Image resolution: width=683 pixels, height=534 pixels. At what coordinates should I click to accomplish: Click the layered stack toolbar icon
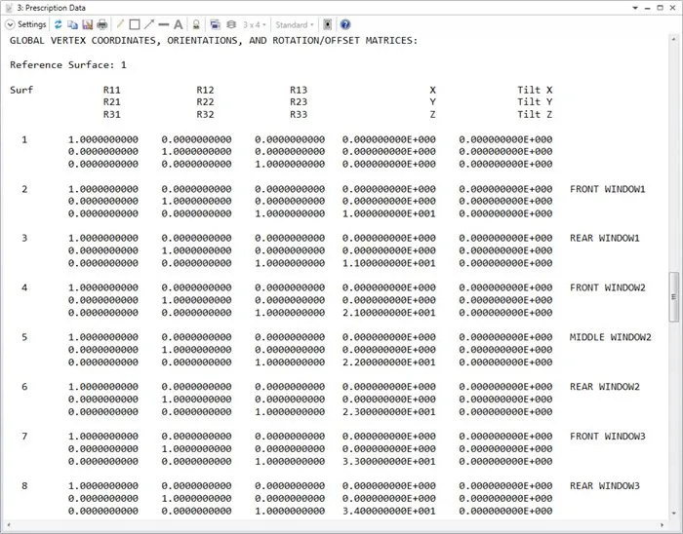click(x=231, y=24)
